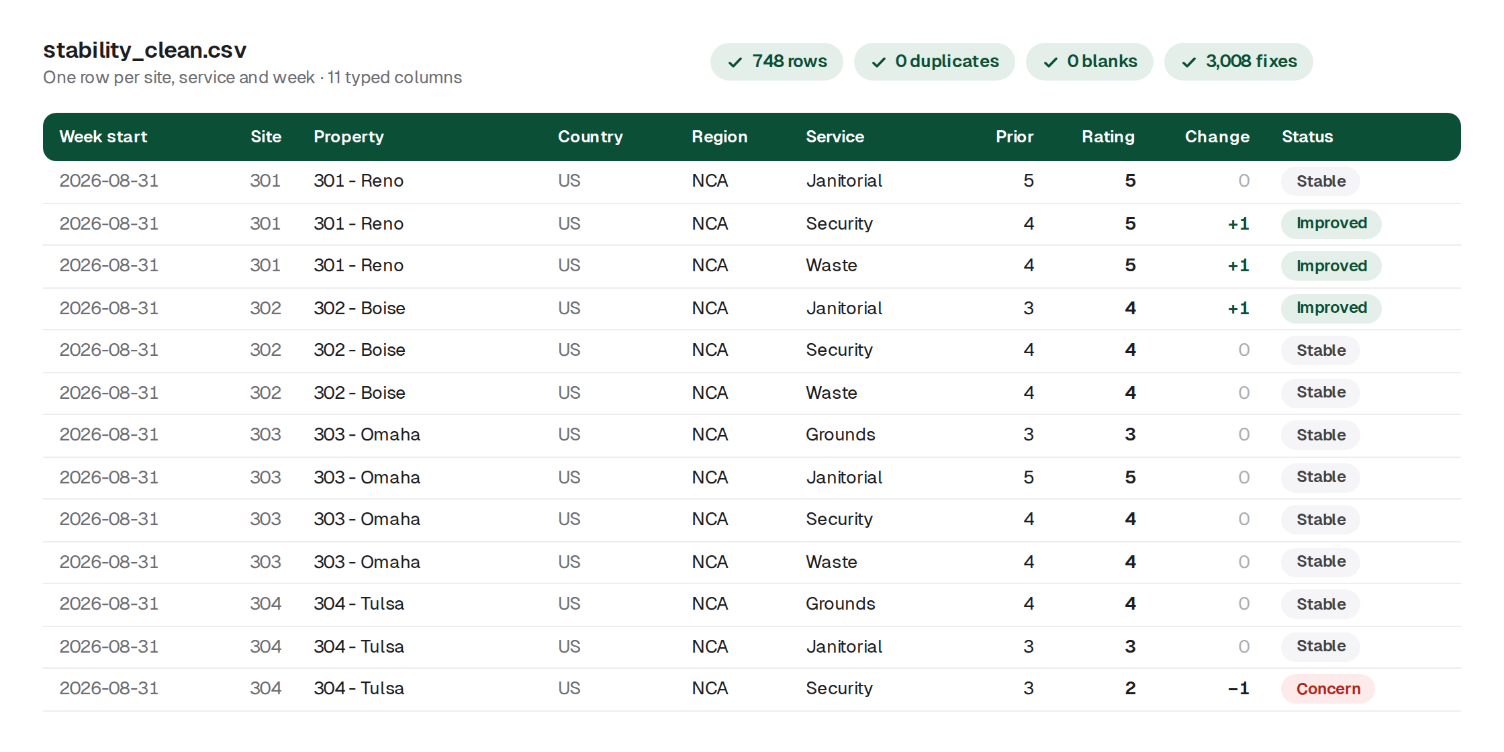Click Waste service cell in 302 - Boise row
1504x752 pixels.
point(831,393)
